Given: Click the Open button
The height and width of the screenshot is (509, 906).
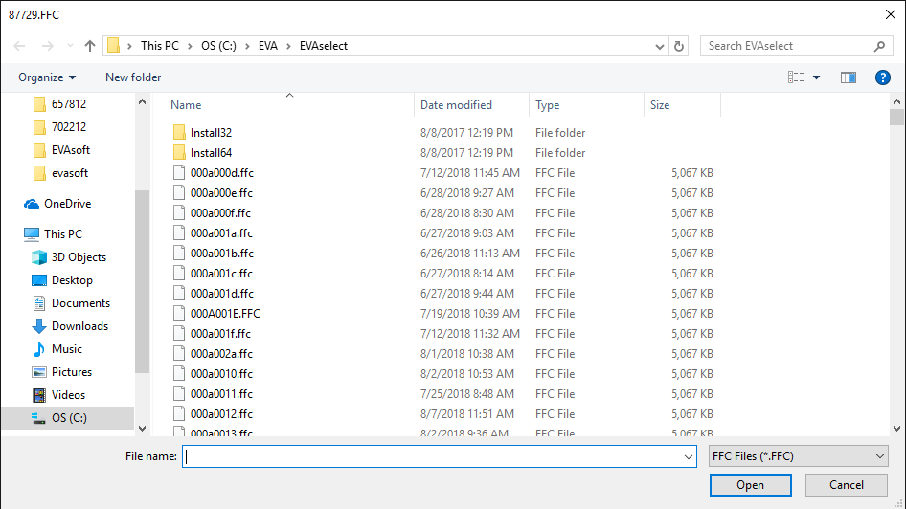Looking at the screenshot, I should click(750, 485).
